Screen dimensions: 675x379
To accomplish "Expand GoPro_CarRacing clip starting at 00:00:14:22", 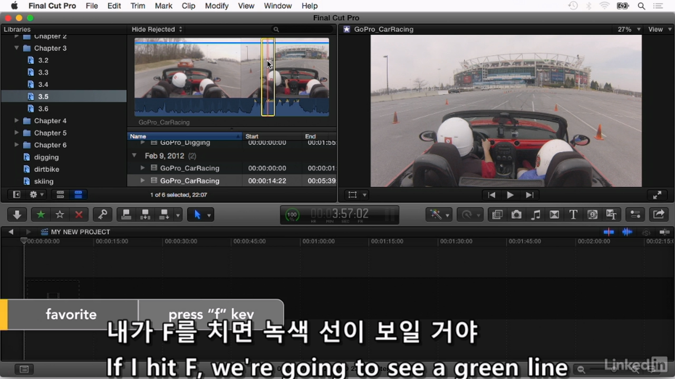I will [x=142, y=181].
